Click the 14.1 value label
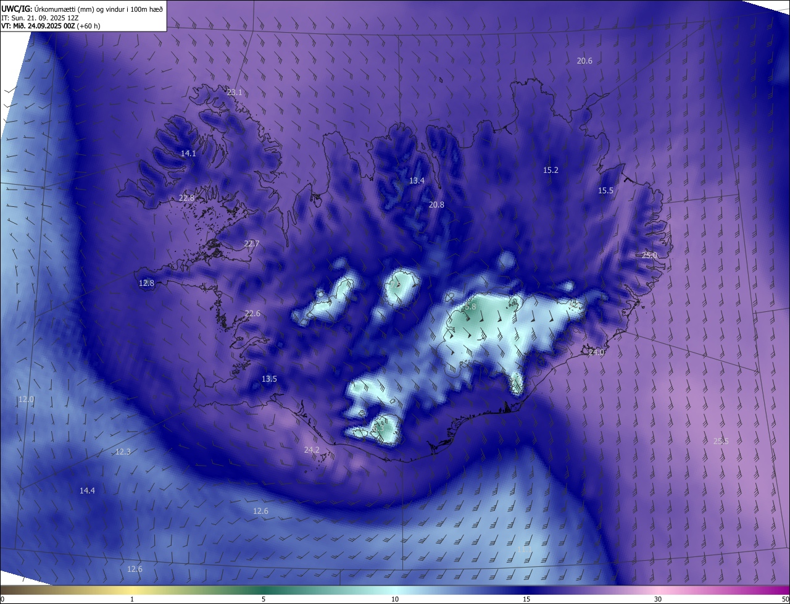790x604 pixels. tap(188, 153)
